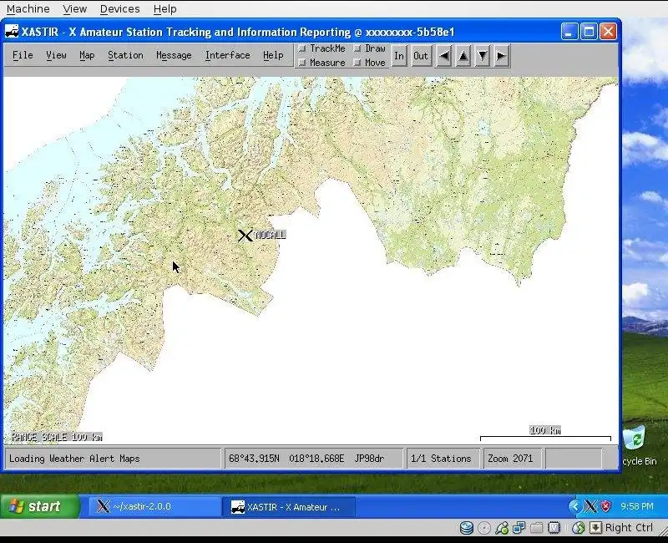Enable the TrackMe checkbox
This screenshot has height=543, width=668.
coord(302,48)
